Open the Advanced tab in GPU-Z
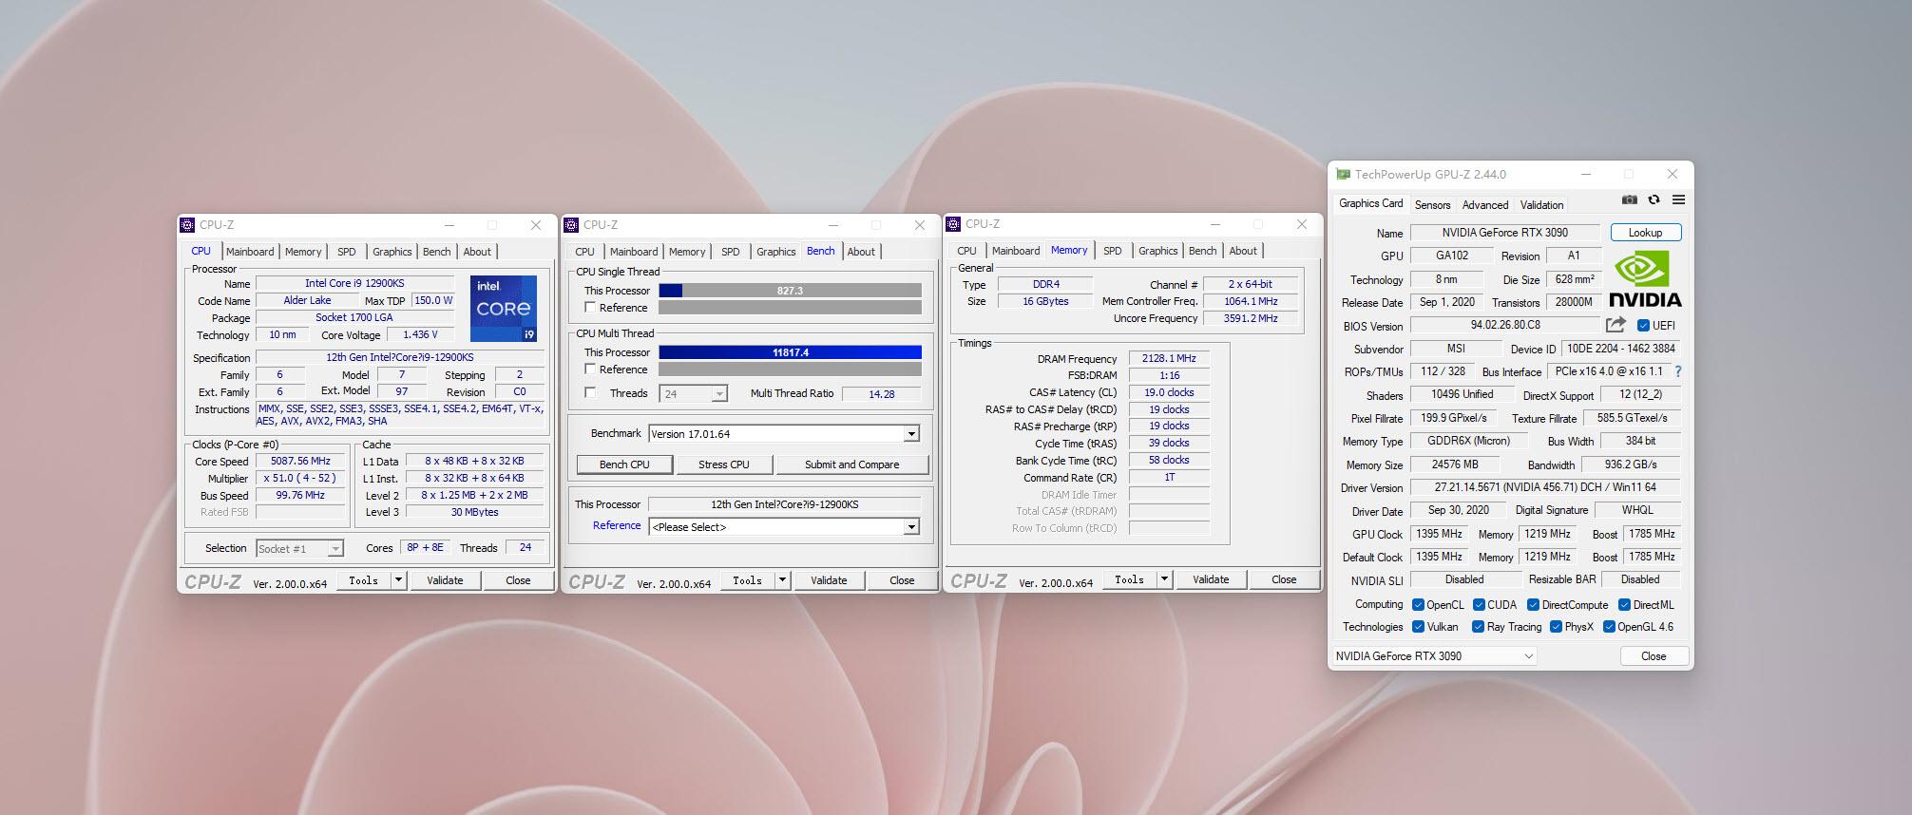1912x815 pixels. click(x=1485, y=205)
